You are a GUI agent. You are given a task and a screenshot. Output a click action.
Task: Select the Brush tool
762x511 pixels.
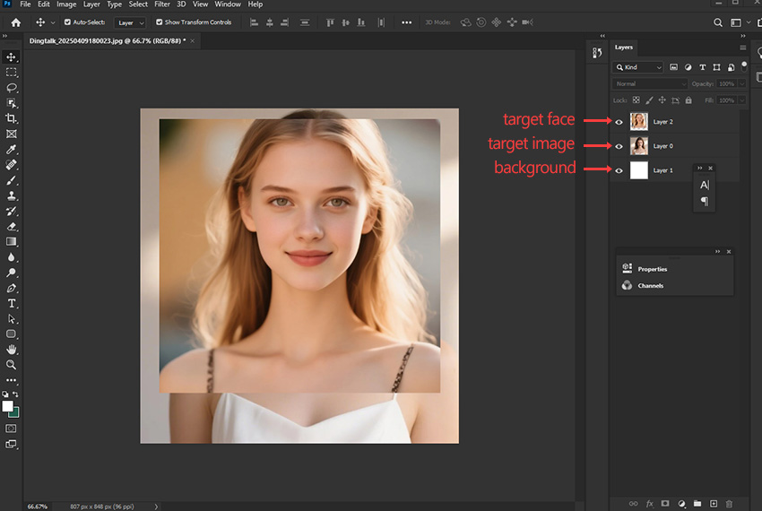(11, 180)
